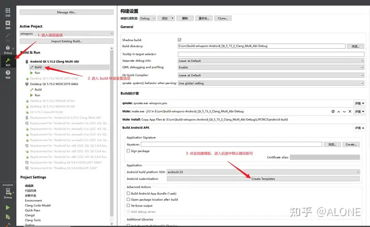The image size is (370, 227).
Task: Open the Debug build configuration dropdown
Action: click(147, 18)
